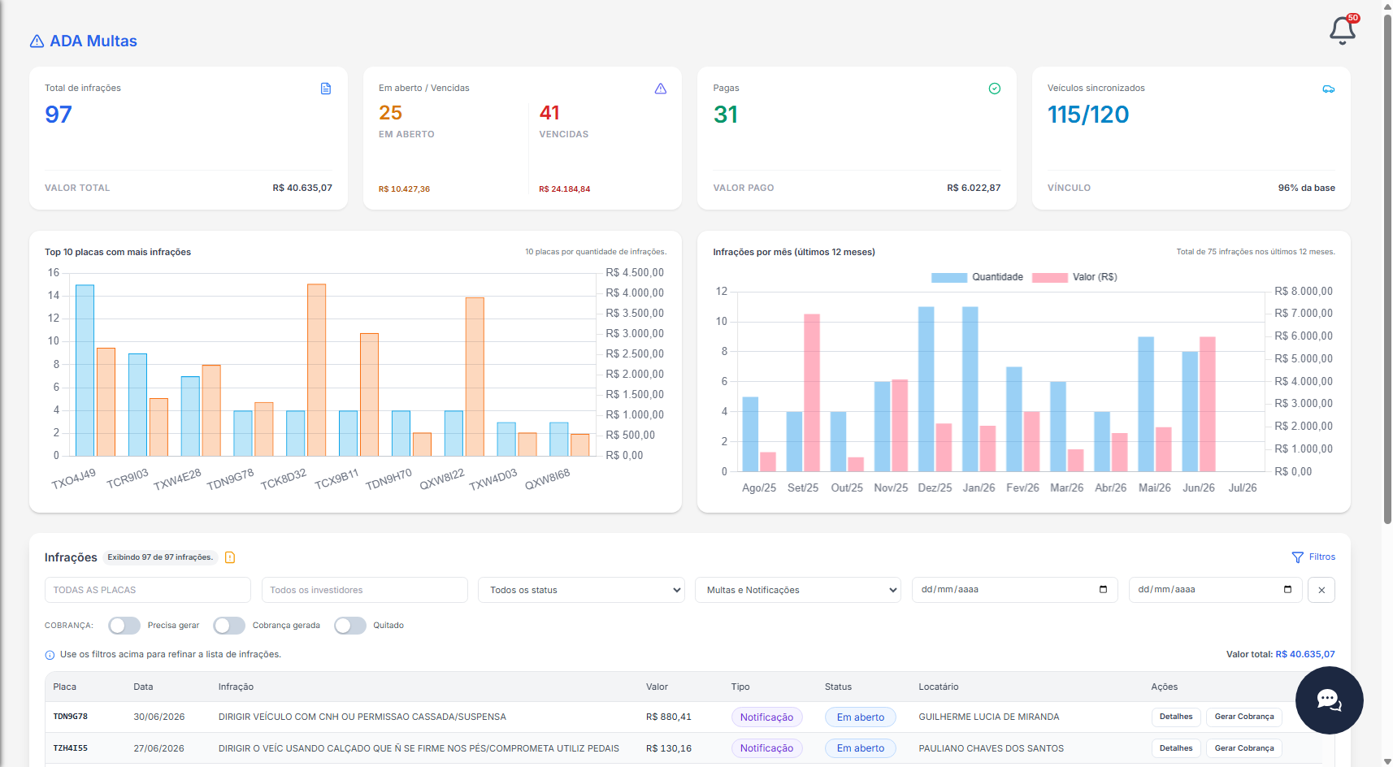The height and width of the screenshot is (767, 1393).
Task: Open the Multas e Notificações dropdown
Action: [x=798, y=590]
